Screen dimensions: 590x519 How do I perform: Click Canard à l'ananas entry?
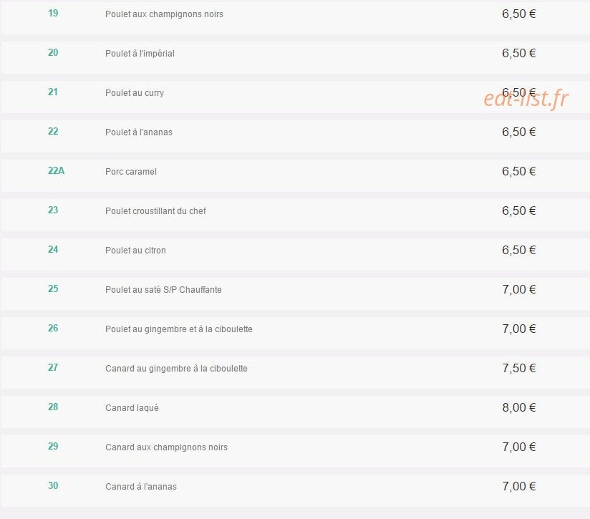click(x=141, y=487)
